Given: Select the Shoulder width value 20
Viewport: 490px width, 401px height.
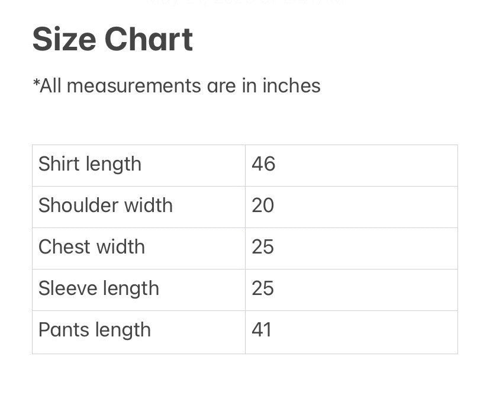Looking at the screenshot, I should (263, 206).
